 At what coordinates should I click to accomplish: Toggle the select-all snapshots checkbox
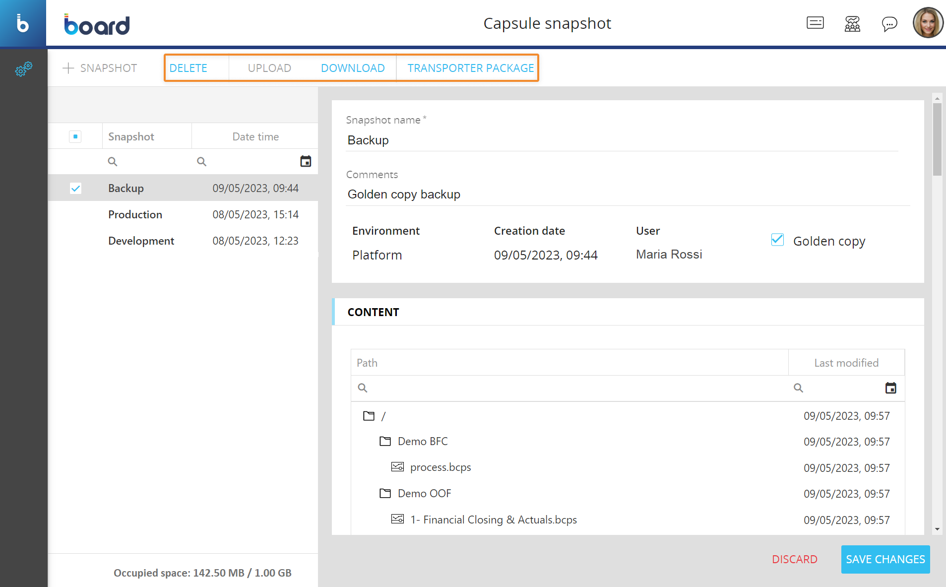tap(75, 136)
